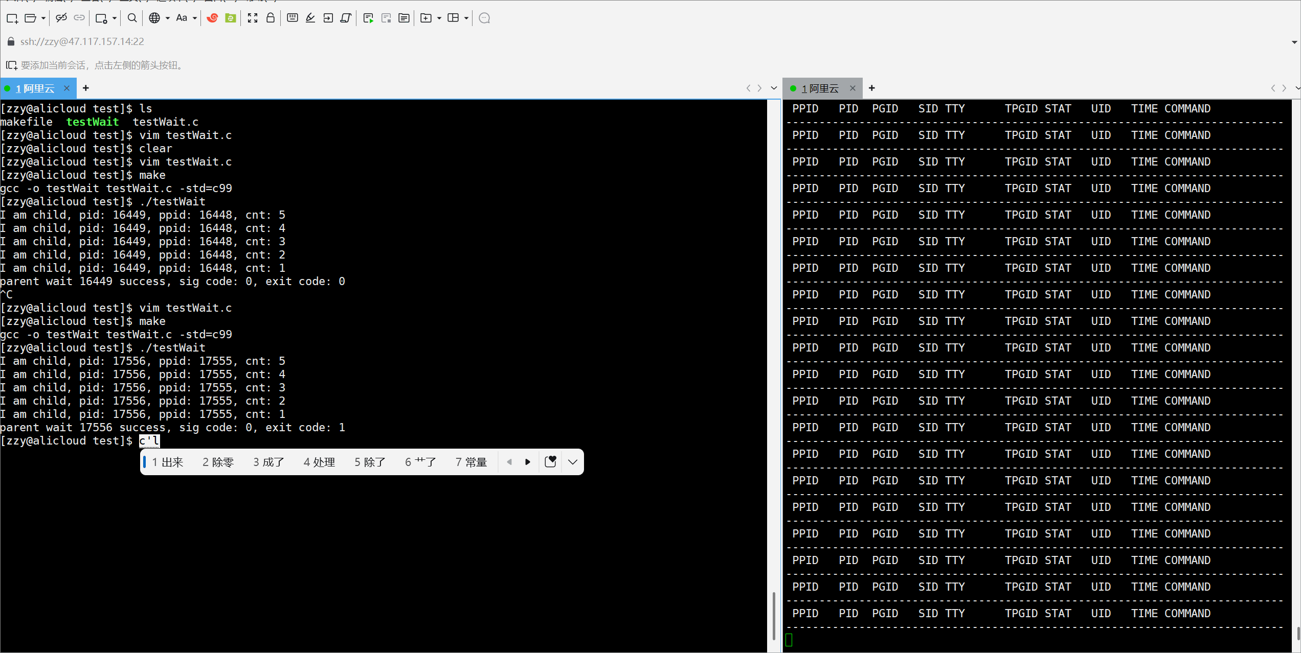
Task: Open the layout panes dropdown arrow
Action: (466, 18)
